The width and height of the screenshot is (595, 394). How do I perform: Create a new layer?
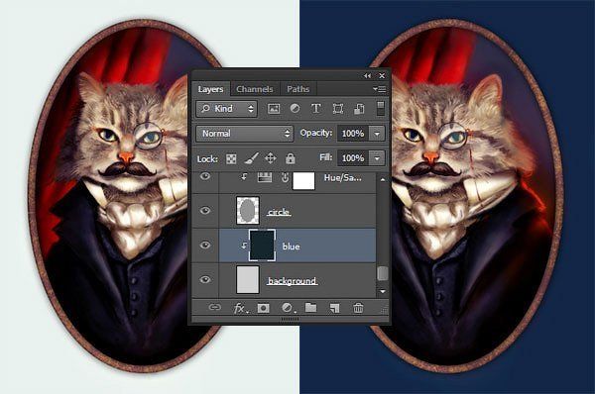pos(334,308)
